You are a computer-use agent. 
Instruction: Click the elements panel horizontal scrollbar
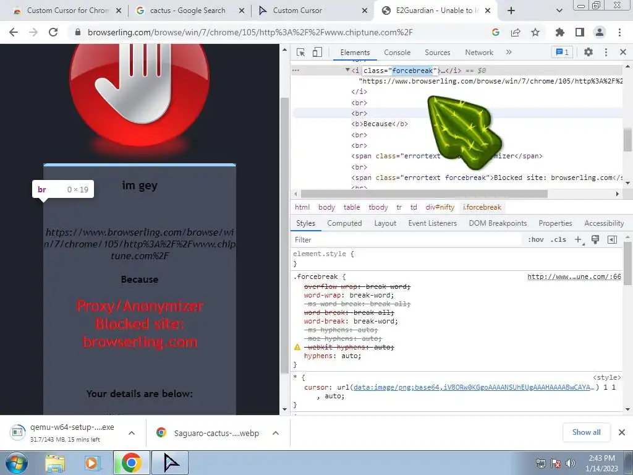click(424, 194)
